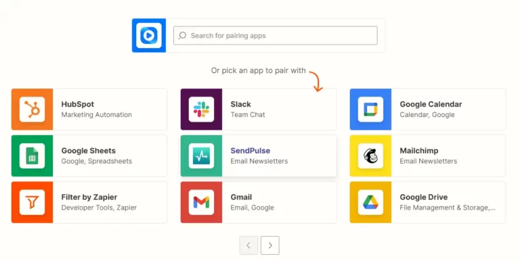Open the Gmail title link
This screenshot has height=261, width=520.
pyautogui.click(x=241, y=197)
